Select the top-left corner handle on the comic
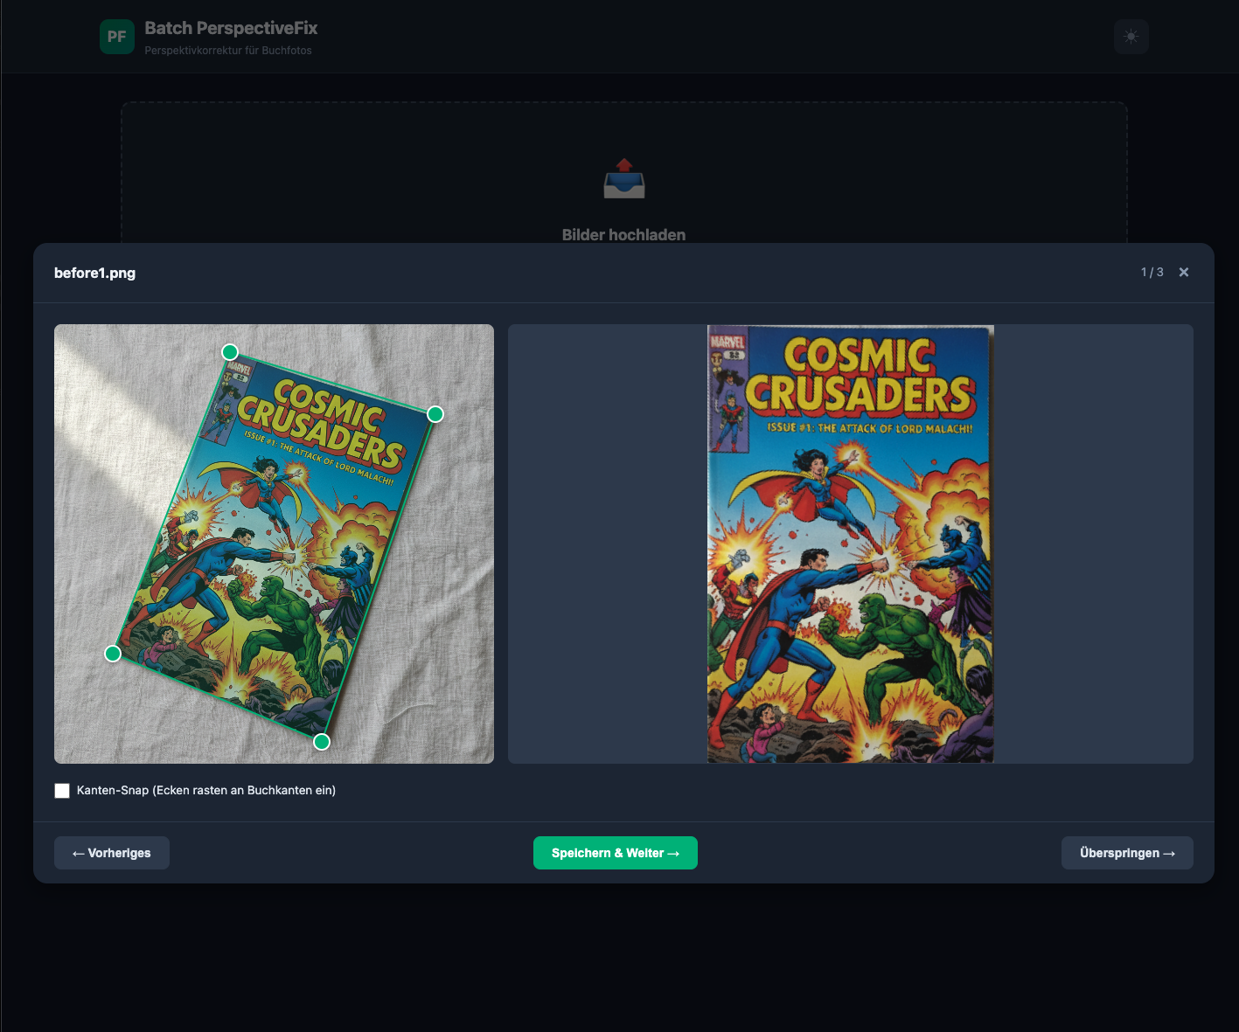Image resolution: width=1239 pixels, height=1032 pixels. (x=230, y=352)
